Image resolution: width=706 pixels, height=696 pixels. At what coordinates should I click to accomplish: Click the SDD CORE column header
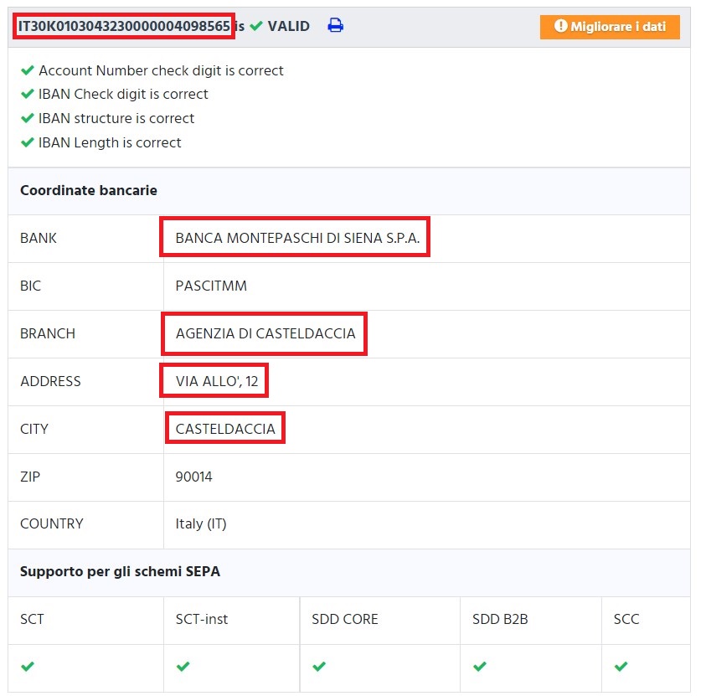tap(345, 620)
